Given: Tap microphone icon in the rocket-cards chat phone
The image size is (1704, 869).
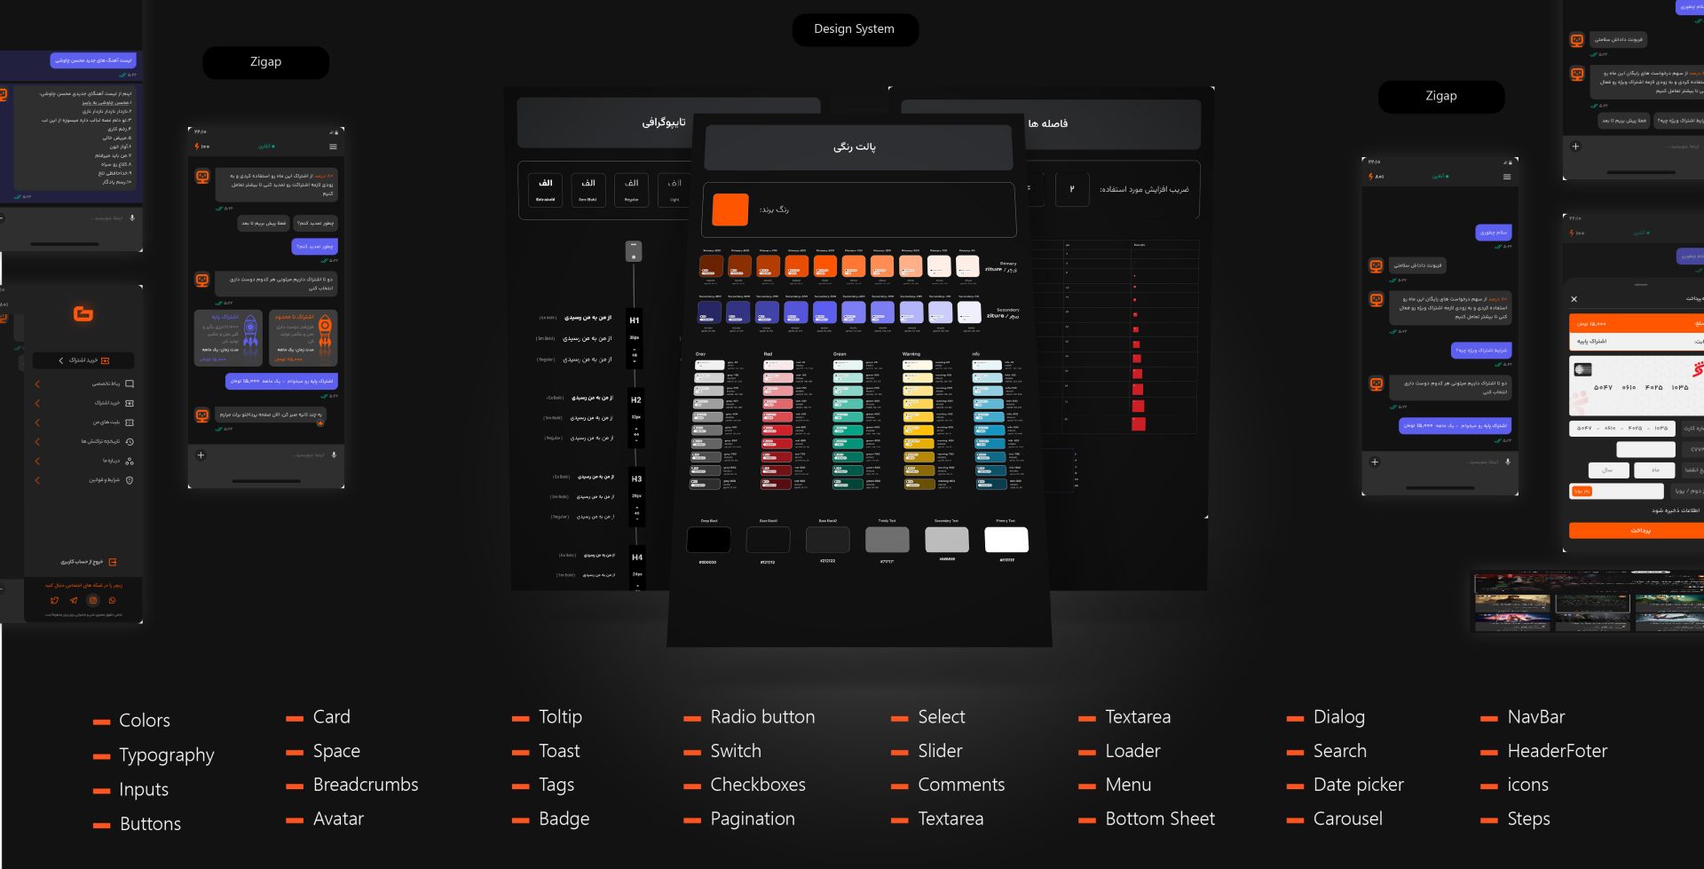Looking at the screenshot, I should pyautogui.click(x=334, y=455).
